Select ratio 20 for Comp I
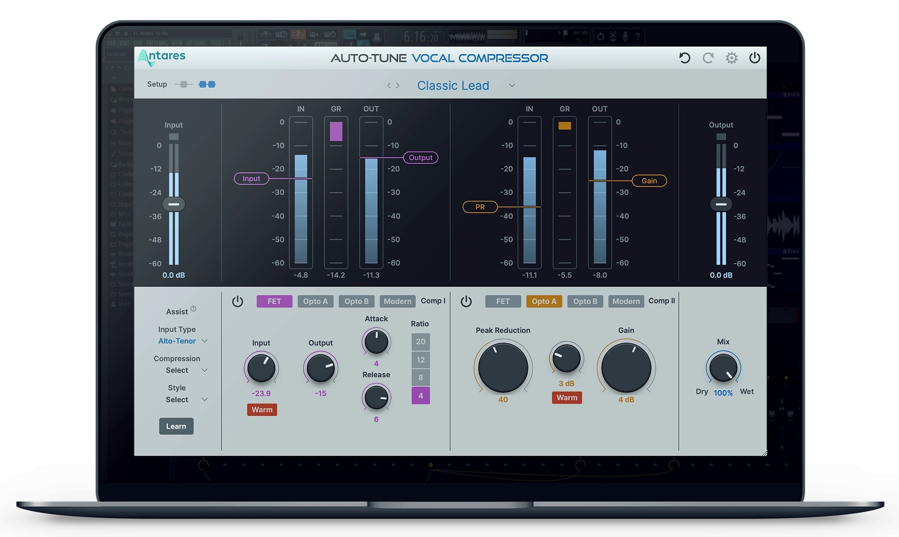This screenshot has width=899, height=537. pos(420,342)
